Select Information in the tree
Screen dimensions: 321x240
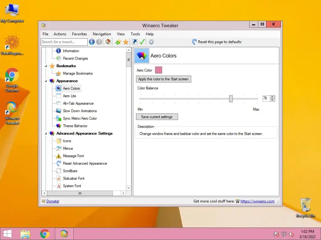click(x=71, y=51)
